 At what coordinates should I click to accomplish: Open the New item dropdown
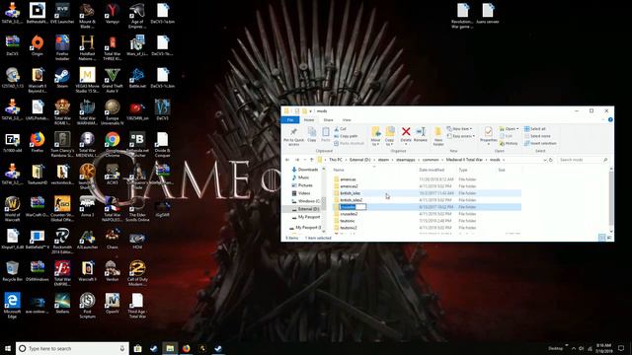[459, 129]
